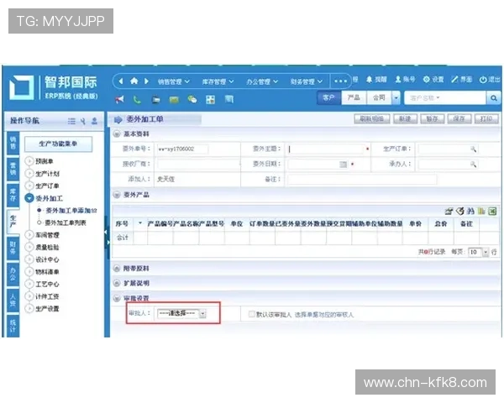
Task: Click the 新建 button
Action: 405,119
